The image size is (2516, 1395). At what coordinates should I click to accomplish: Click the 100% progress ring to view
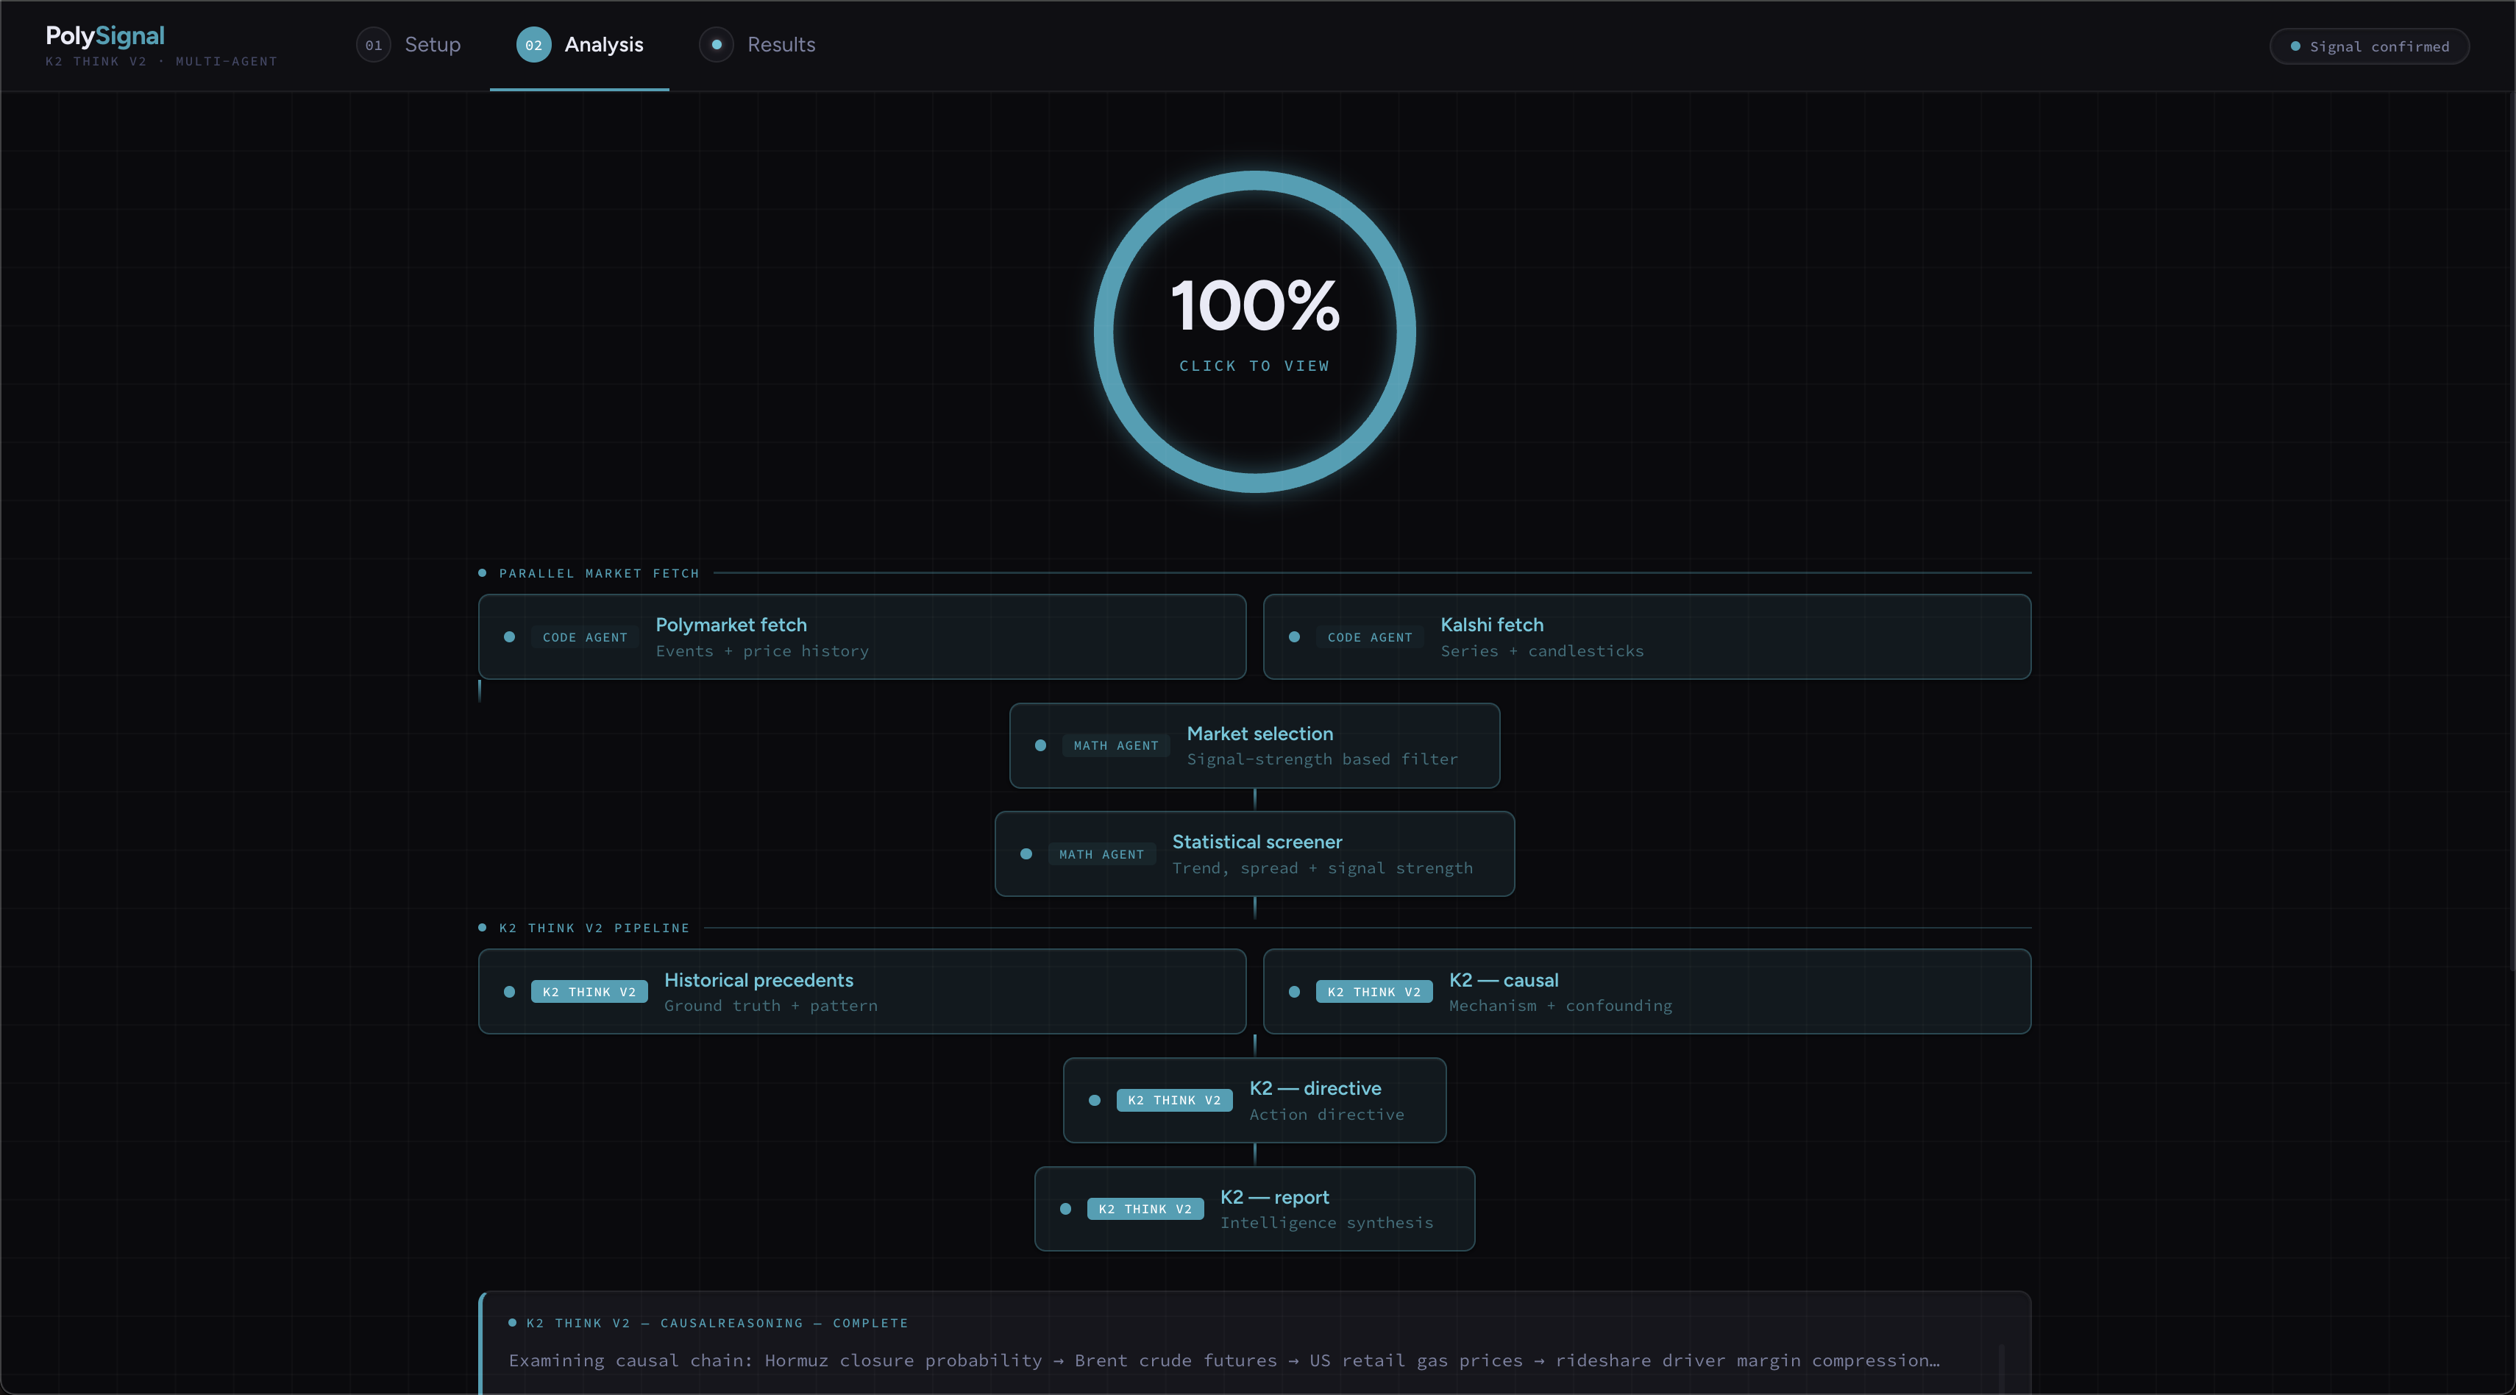1254,332
